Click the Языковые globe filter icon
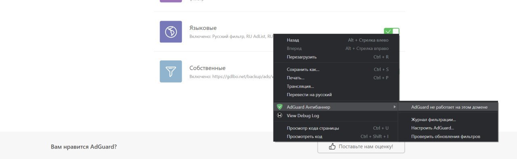517x159 pixels. 171,32
